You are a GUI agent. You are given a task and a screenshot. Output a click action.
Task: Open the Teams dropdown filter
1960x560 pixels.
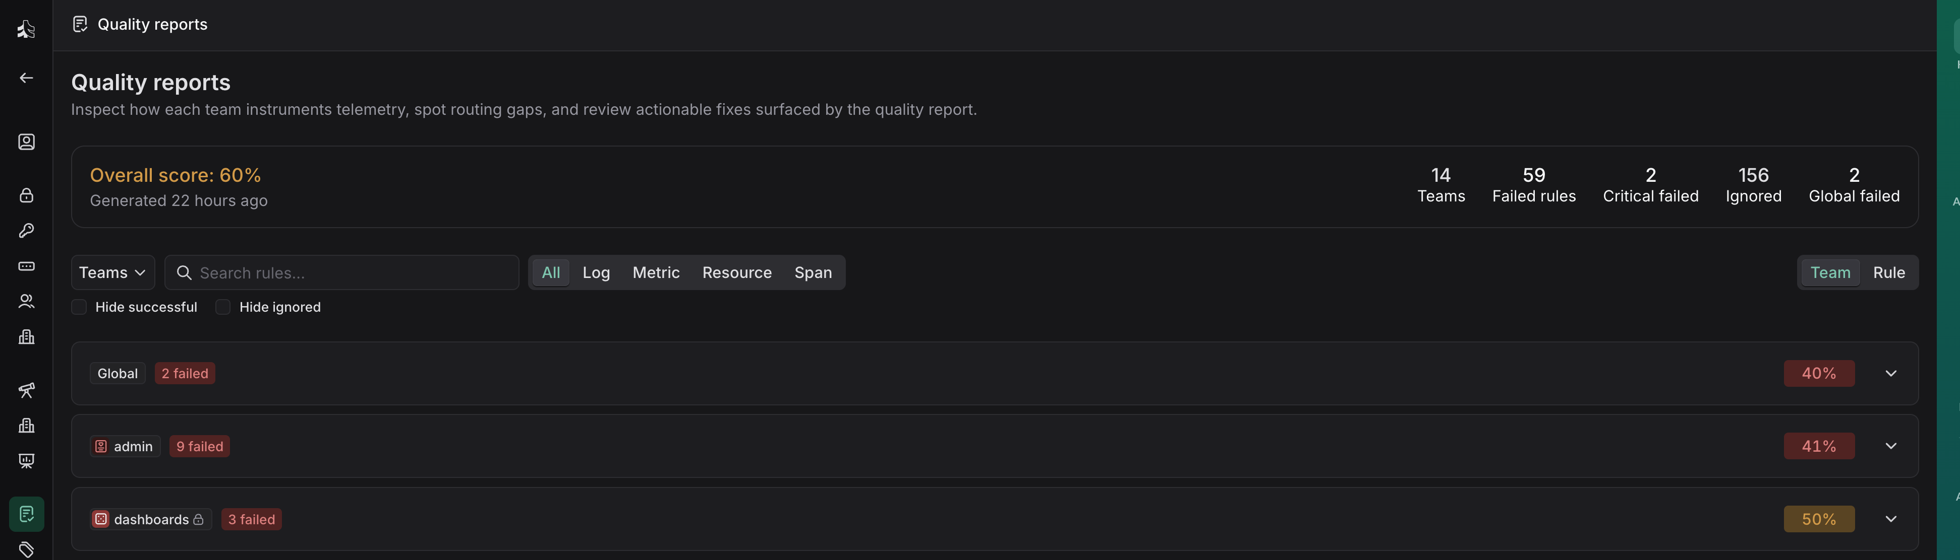(112, 273)
